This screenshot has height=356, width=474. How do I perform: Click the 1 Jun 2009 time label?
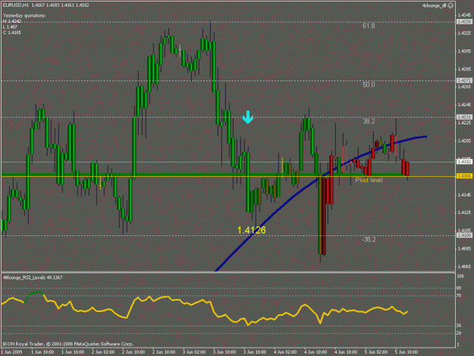coord(11,352)
